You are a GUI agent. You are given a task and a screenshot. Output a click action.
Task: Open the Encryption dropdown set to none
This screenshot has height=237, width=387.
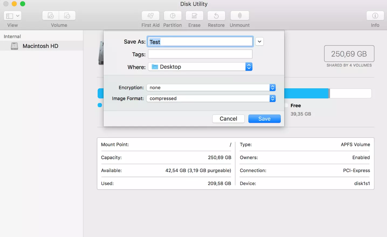[x=211, y=88]
